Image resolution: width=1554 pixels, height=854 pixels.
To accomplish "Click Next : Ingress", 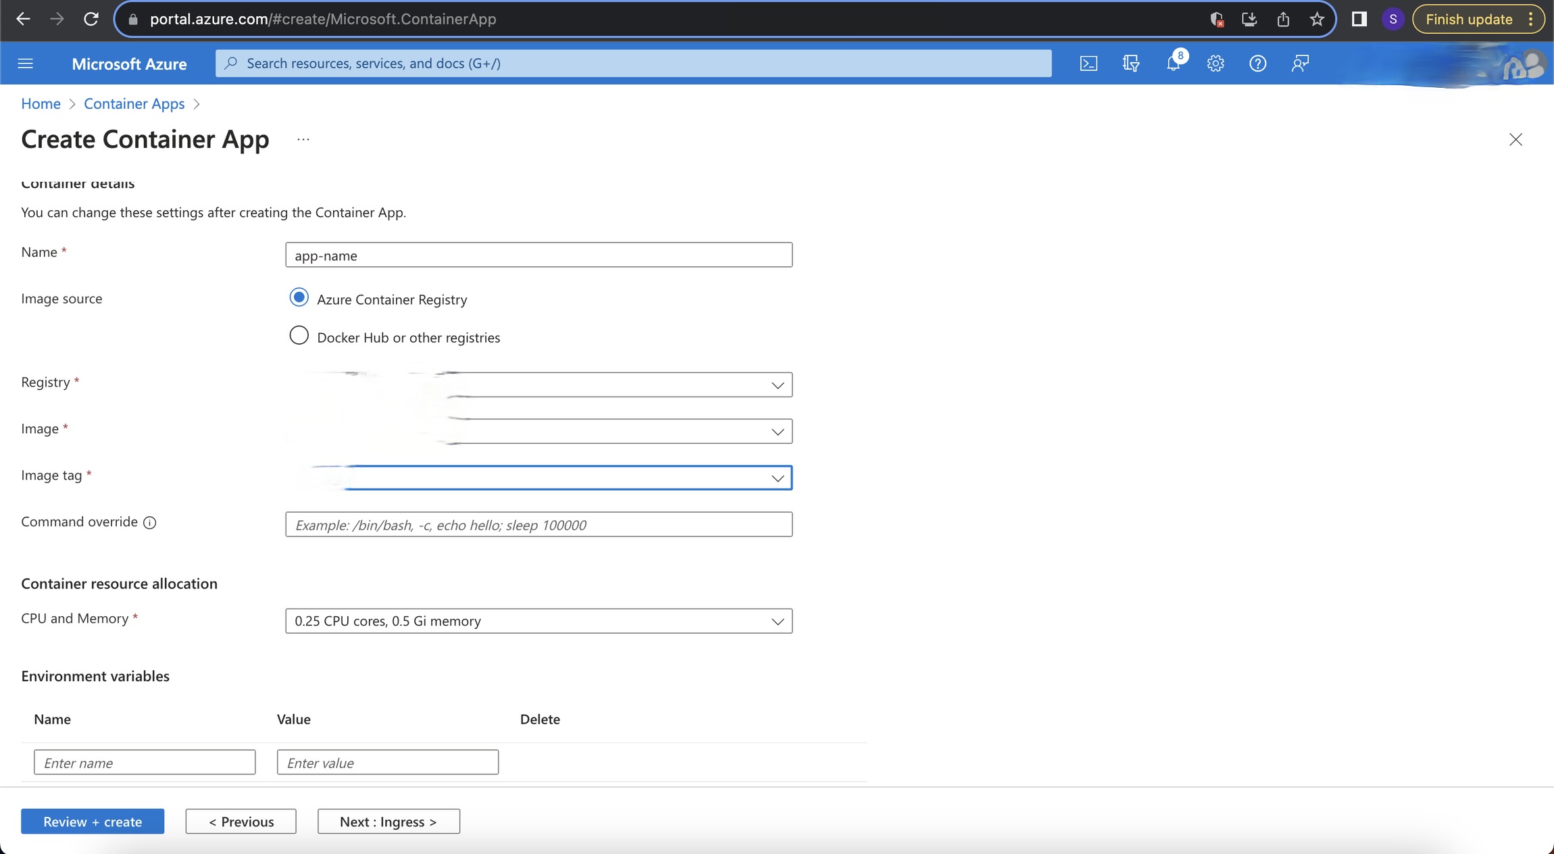I will point(388,822).
